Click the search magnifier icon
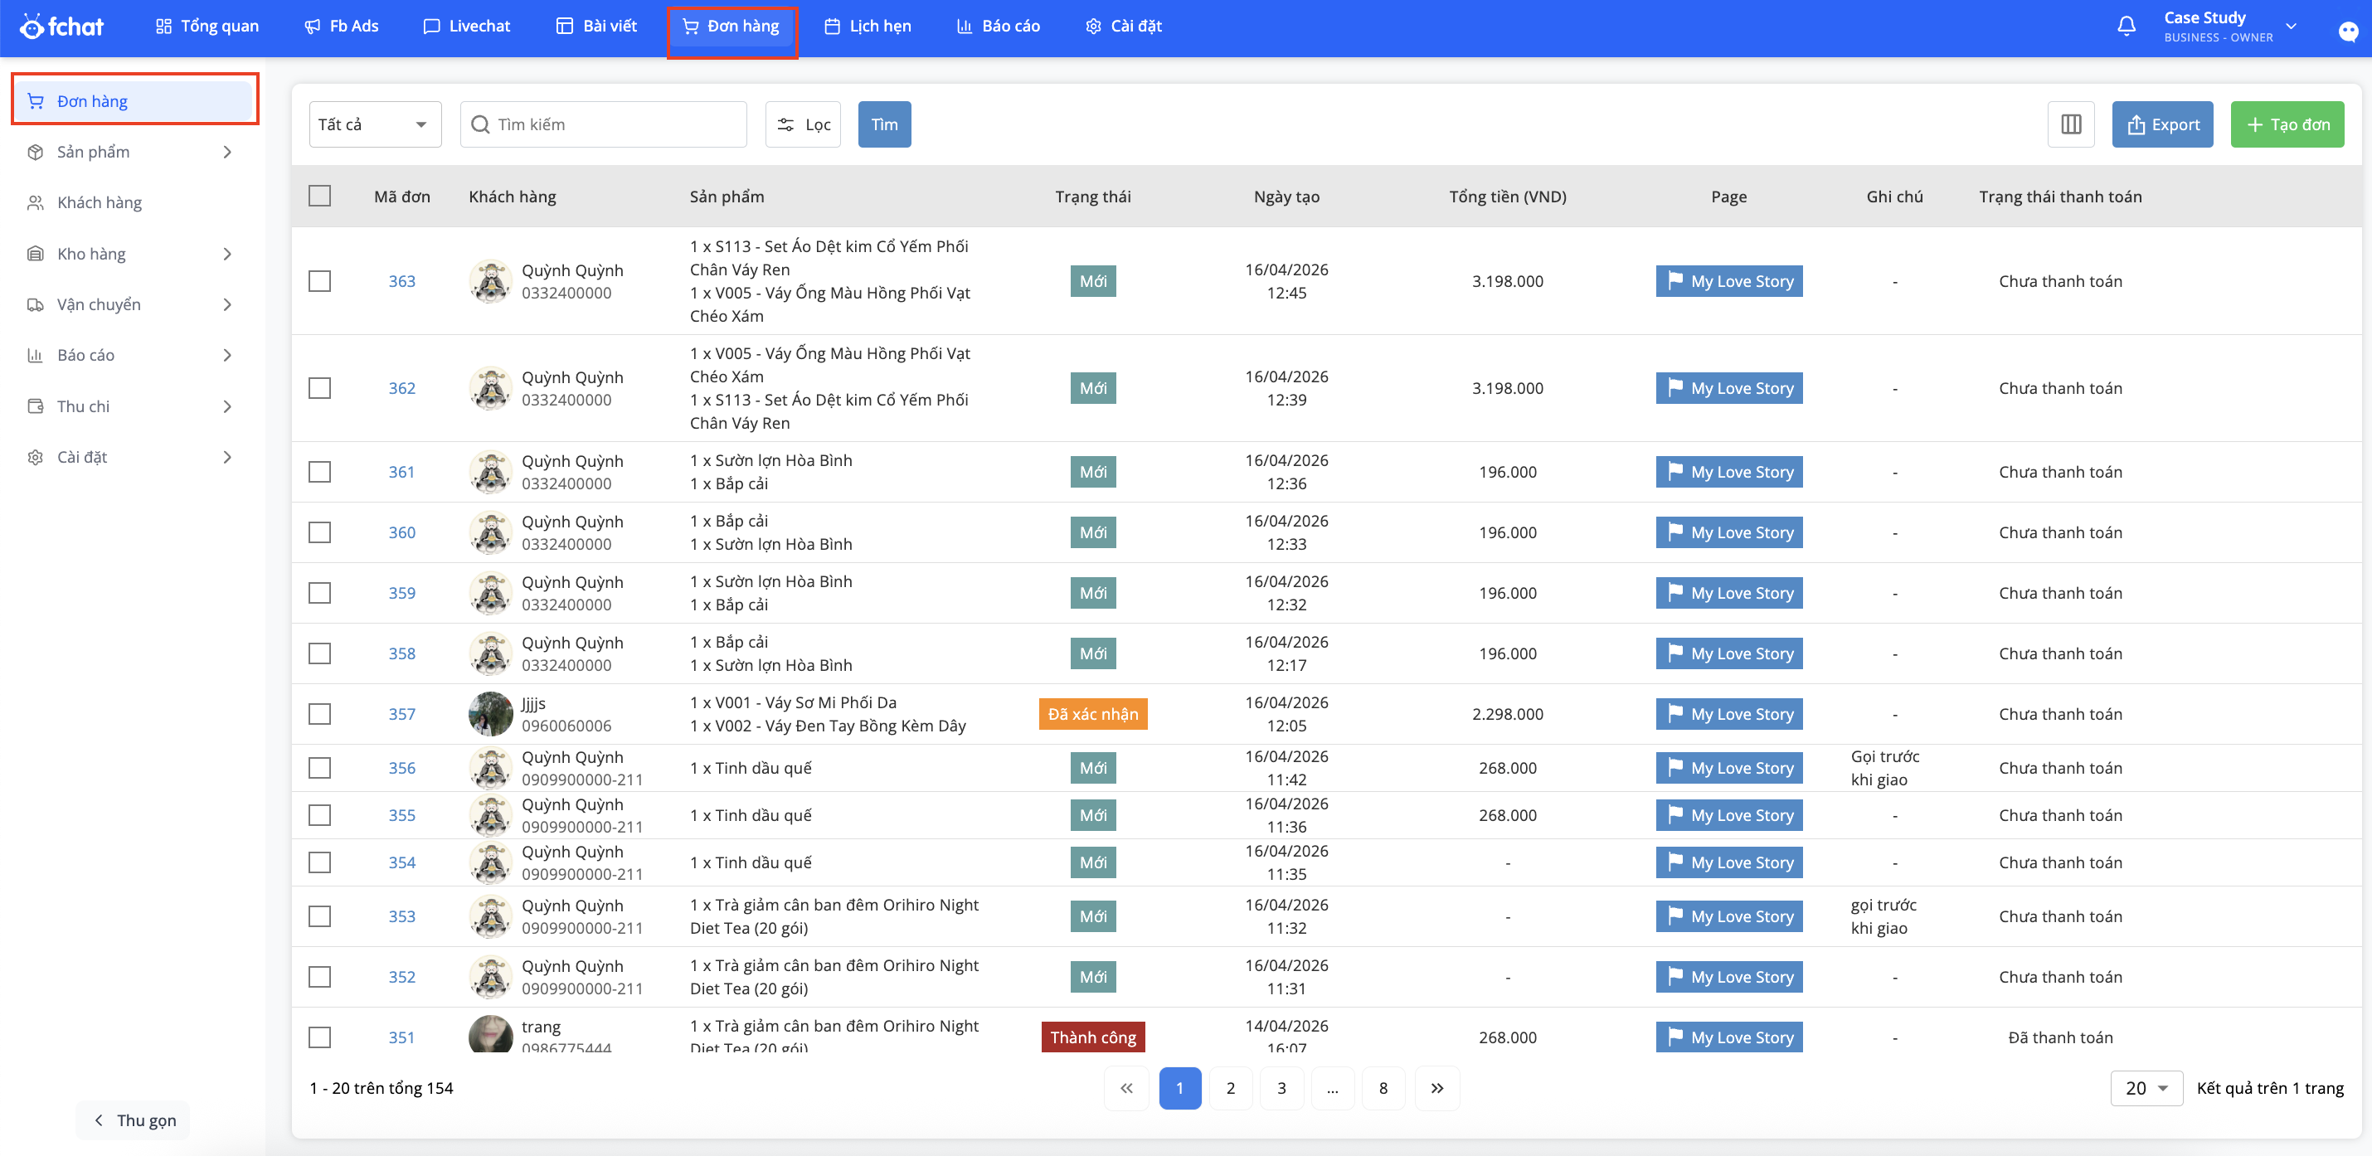This screenshot has height=1156, width=2372. 481,124
